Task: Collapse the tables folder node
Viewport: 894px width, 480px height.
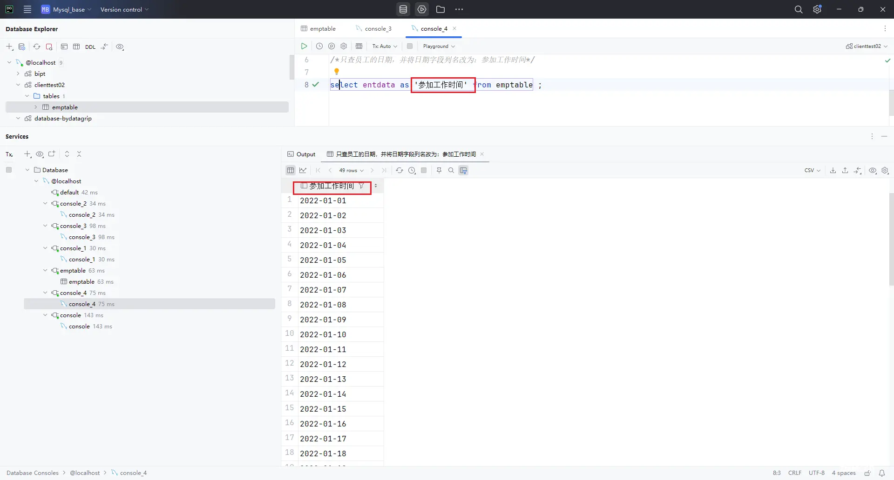Action: point(27,96)
